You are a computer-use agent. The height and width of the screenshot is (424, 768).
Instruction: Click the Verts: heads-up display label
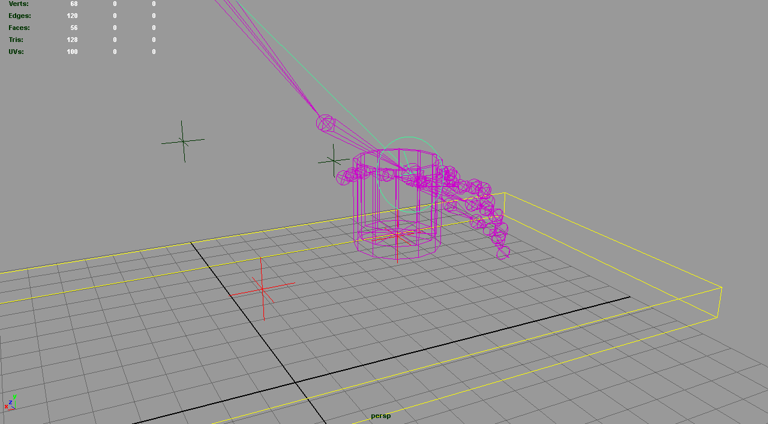coord(19,4)
